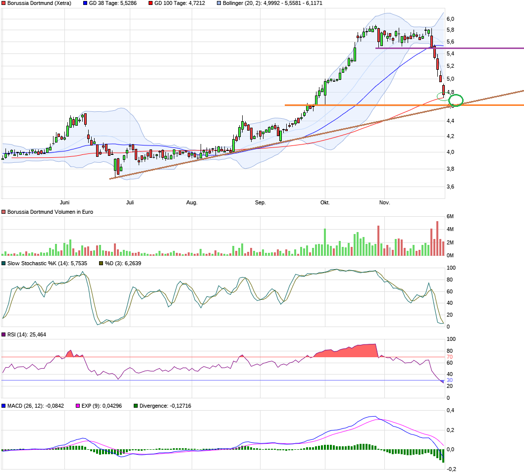Click the 0,4 MACD axis value
The width and height of the screenshot is (524, 474).
tap(451, 410)
